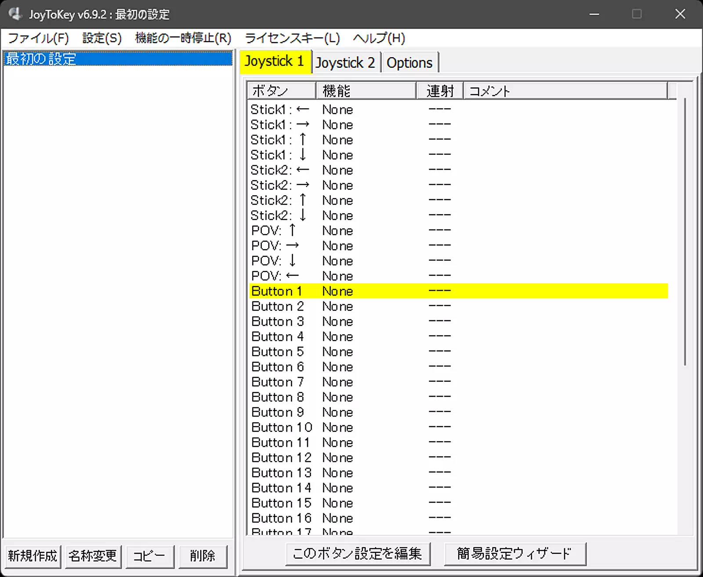Select the POV: ↓ row

459,261
